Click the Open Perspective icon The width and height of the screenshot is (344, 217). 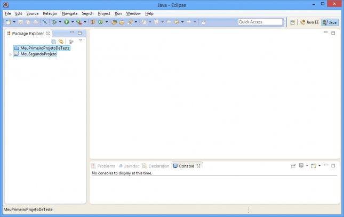click(x=292, y=22)
